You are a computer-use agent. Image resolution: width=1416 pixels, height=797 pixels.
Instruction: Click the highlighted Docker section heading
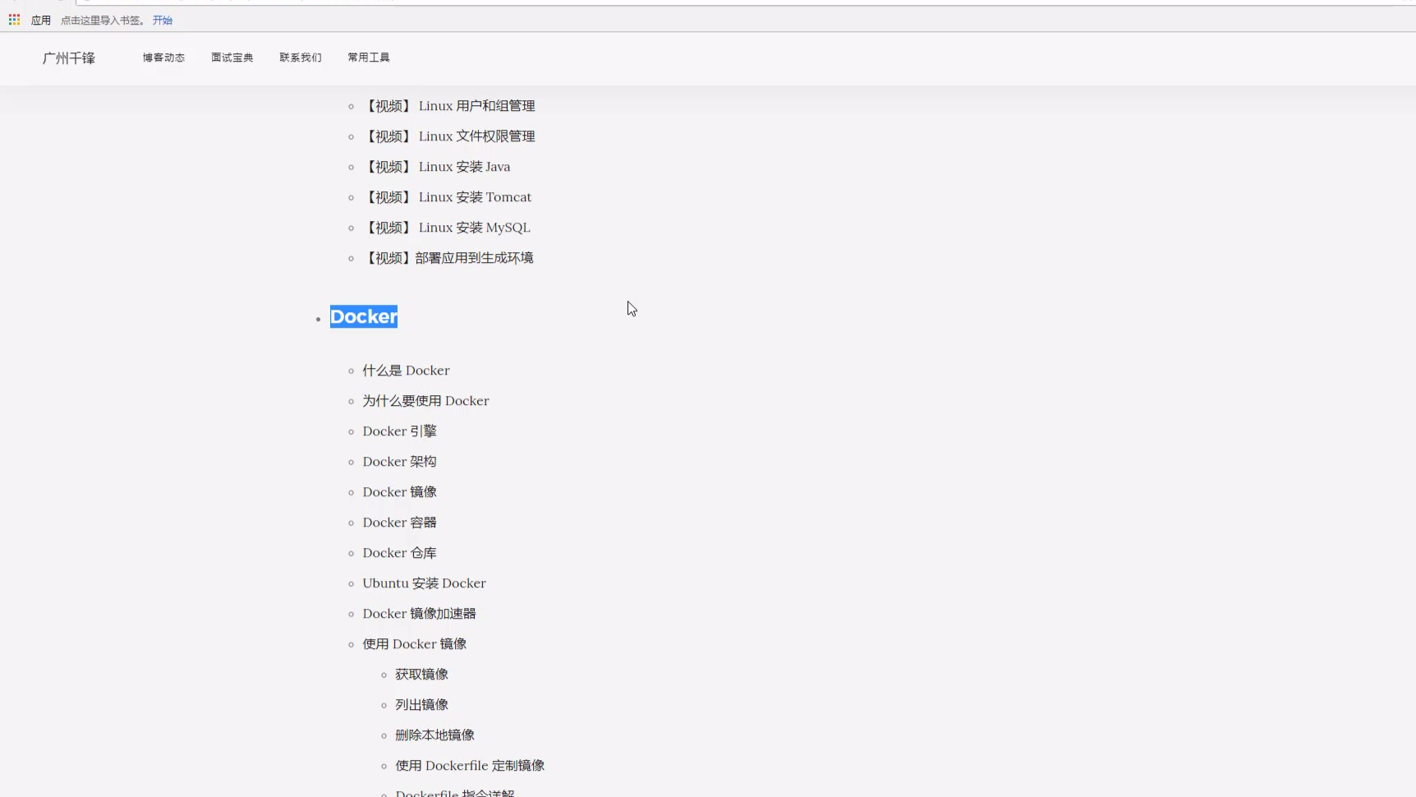363,317
